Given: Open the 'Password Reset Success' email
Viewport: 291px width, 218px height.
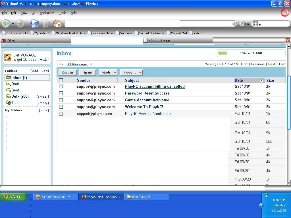Looking at the screenshot, I should click(x=147, y=93).
